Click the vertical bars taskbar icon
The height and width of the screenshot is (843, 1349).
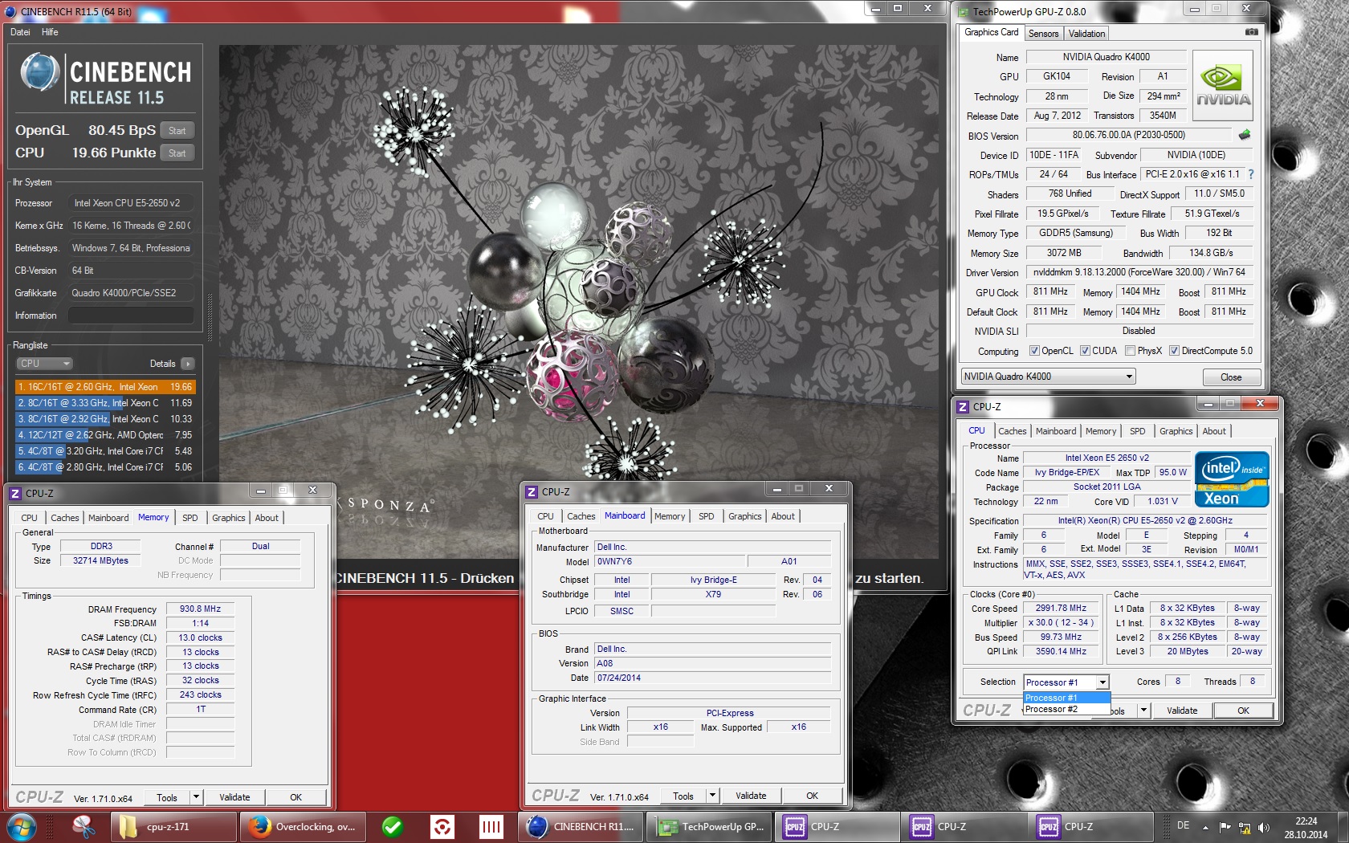click(491, 827)
